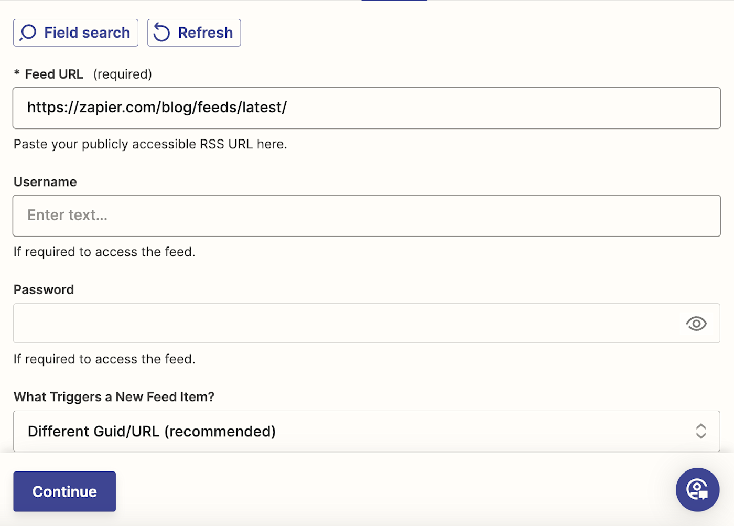
Task: Open the Different Guid/URL (recommended) dropdown
Action: pos(357,431)
